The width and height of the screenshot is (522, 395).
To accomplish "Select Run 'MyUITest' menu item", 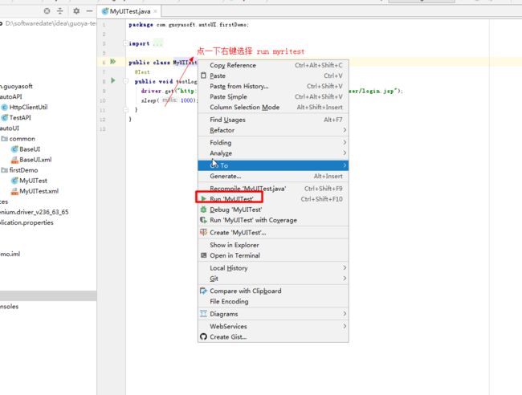I will point(273,199).
